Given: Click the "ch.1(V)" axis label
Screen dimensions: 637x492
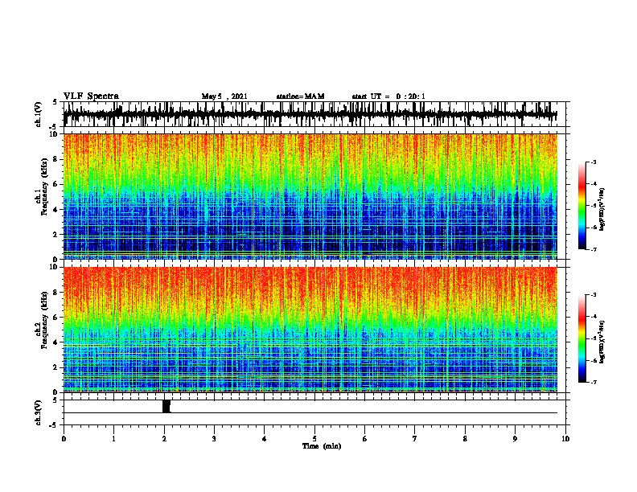Looking at the screenshot, I should [39, 114].
